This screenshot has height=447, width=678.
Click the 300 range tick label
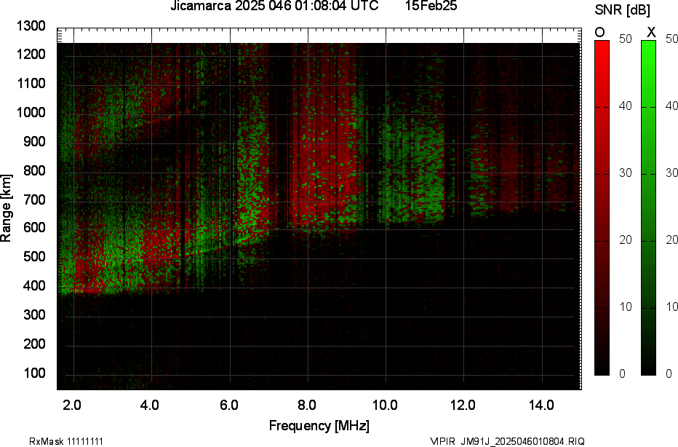click(x=34, y=315)
